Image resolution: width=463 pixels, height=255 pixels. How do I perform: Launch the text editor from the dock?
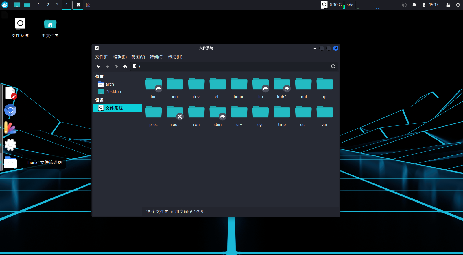click(x=11, y=93)
